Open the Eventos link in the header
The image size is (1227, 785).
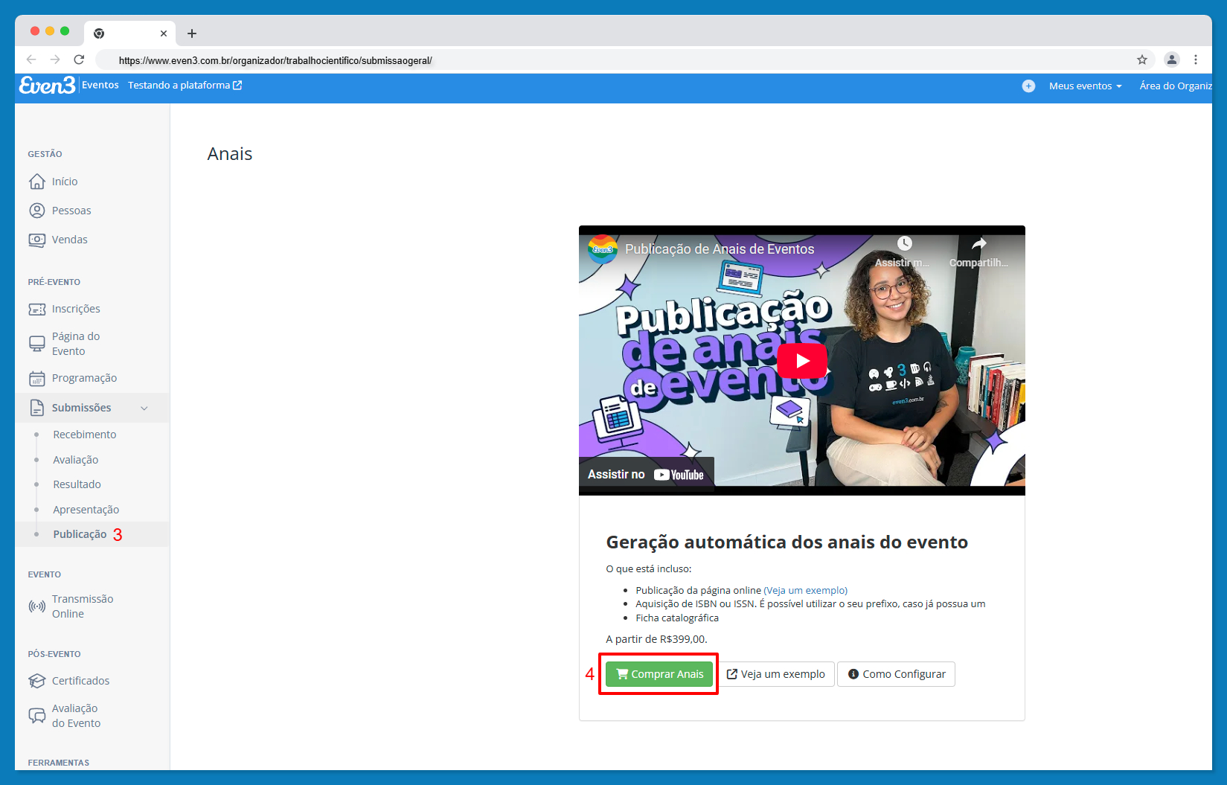(100, 86)
